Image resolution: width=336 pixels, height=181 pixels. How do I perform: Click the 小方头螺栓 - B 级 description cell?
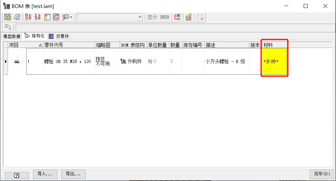pyautogui.click(x=227, y=61)
